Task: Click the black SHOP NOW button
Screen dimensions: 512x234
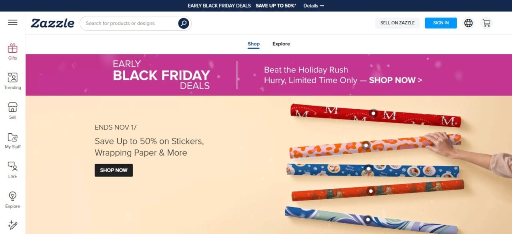Action: coord(114,170)
